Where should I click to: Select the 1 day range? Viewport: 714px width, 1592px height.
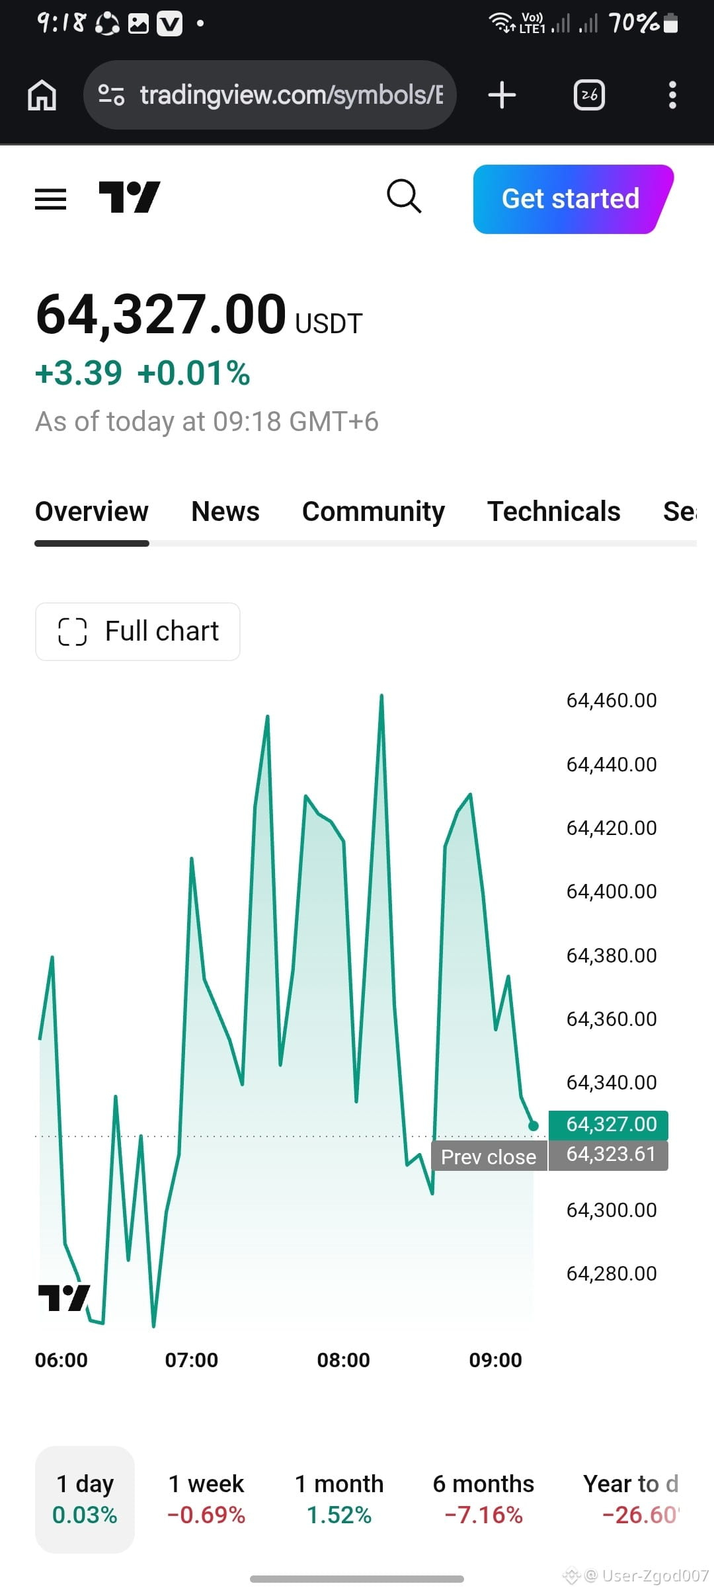click(x=85, y=1499)
